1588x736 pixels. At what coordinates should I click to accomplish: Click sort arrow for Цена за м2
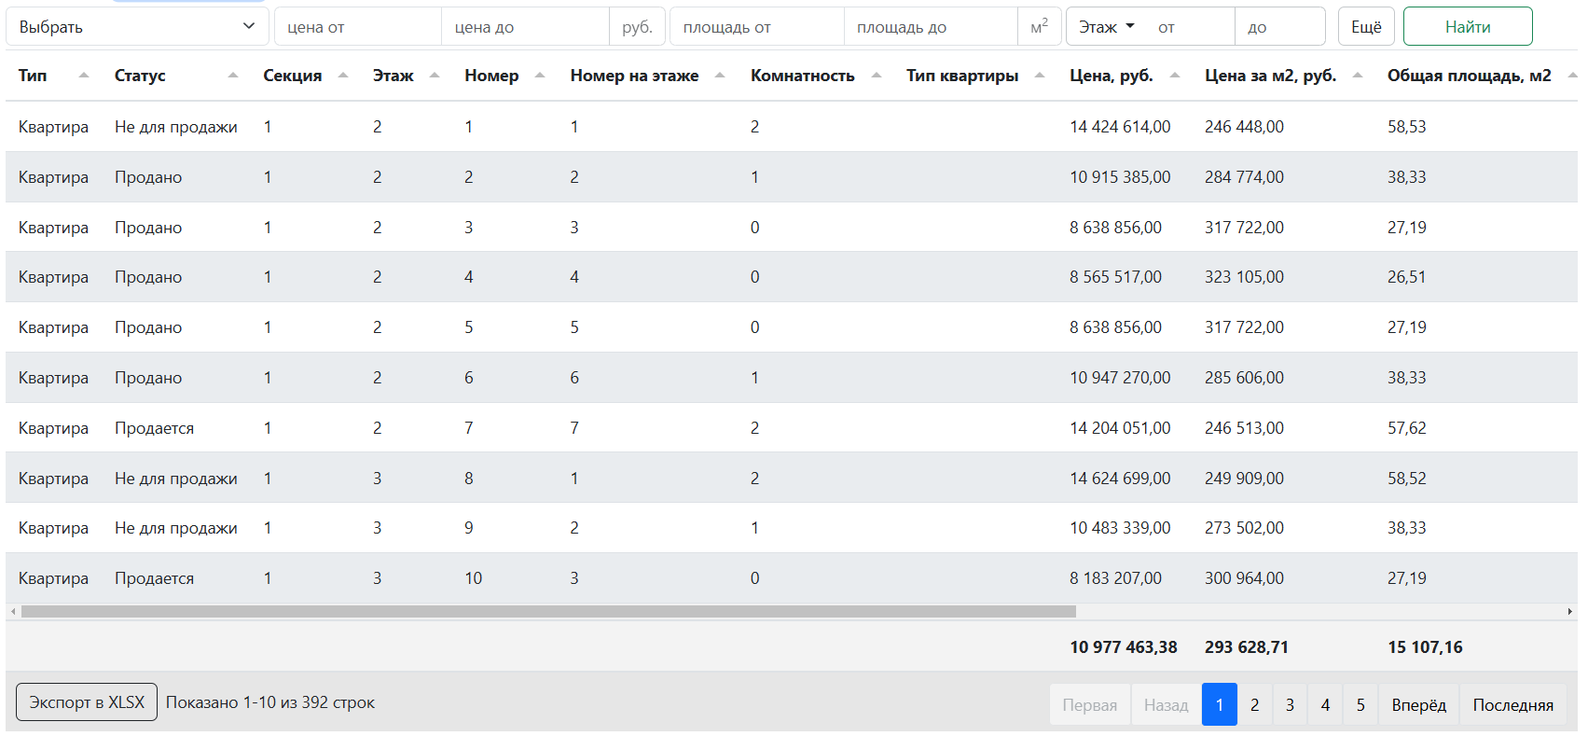[1358, 76]
